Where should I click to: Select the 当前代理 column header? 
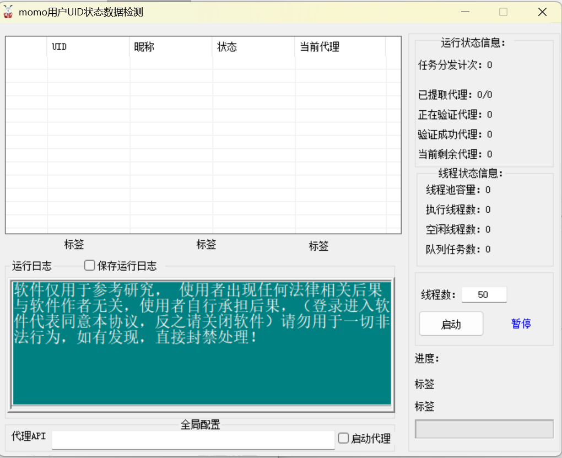340,47
